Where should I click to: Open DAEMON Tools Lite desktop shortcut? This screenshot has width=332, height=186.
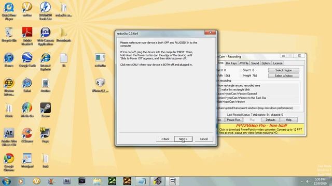point(45,11)
